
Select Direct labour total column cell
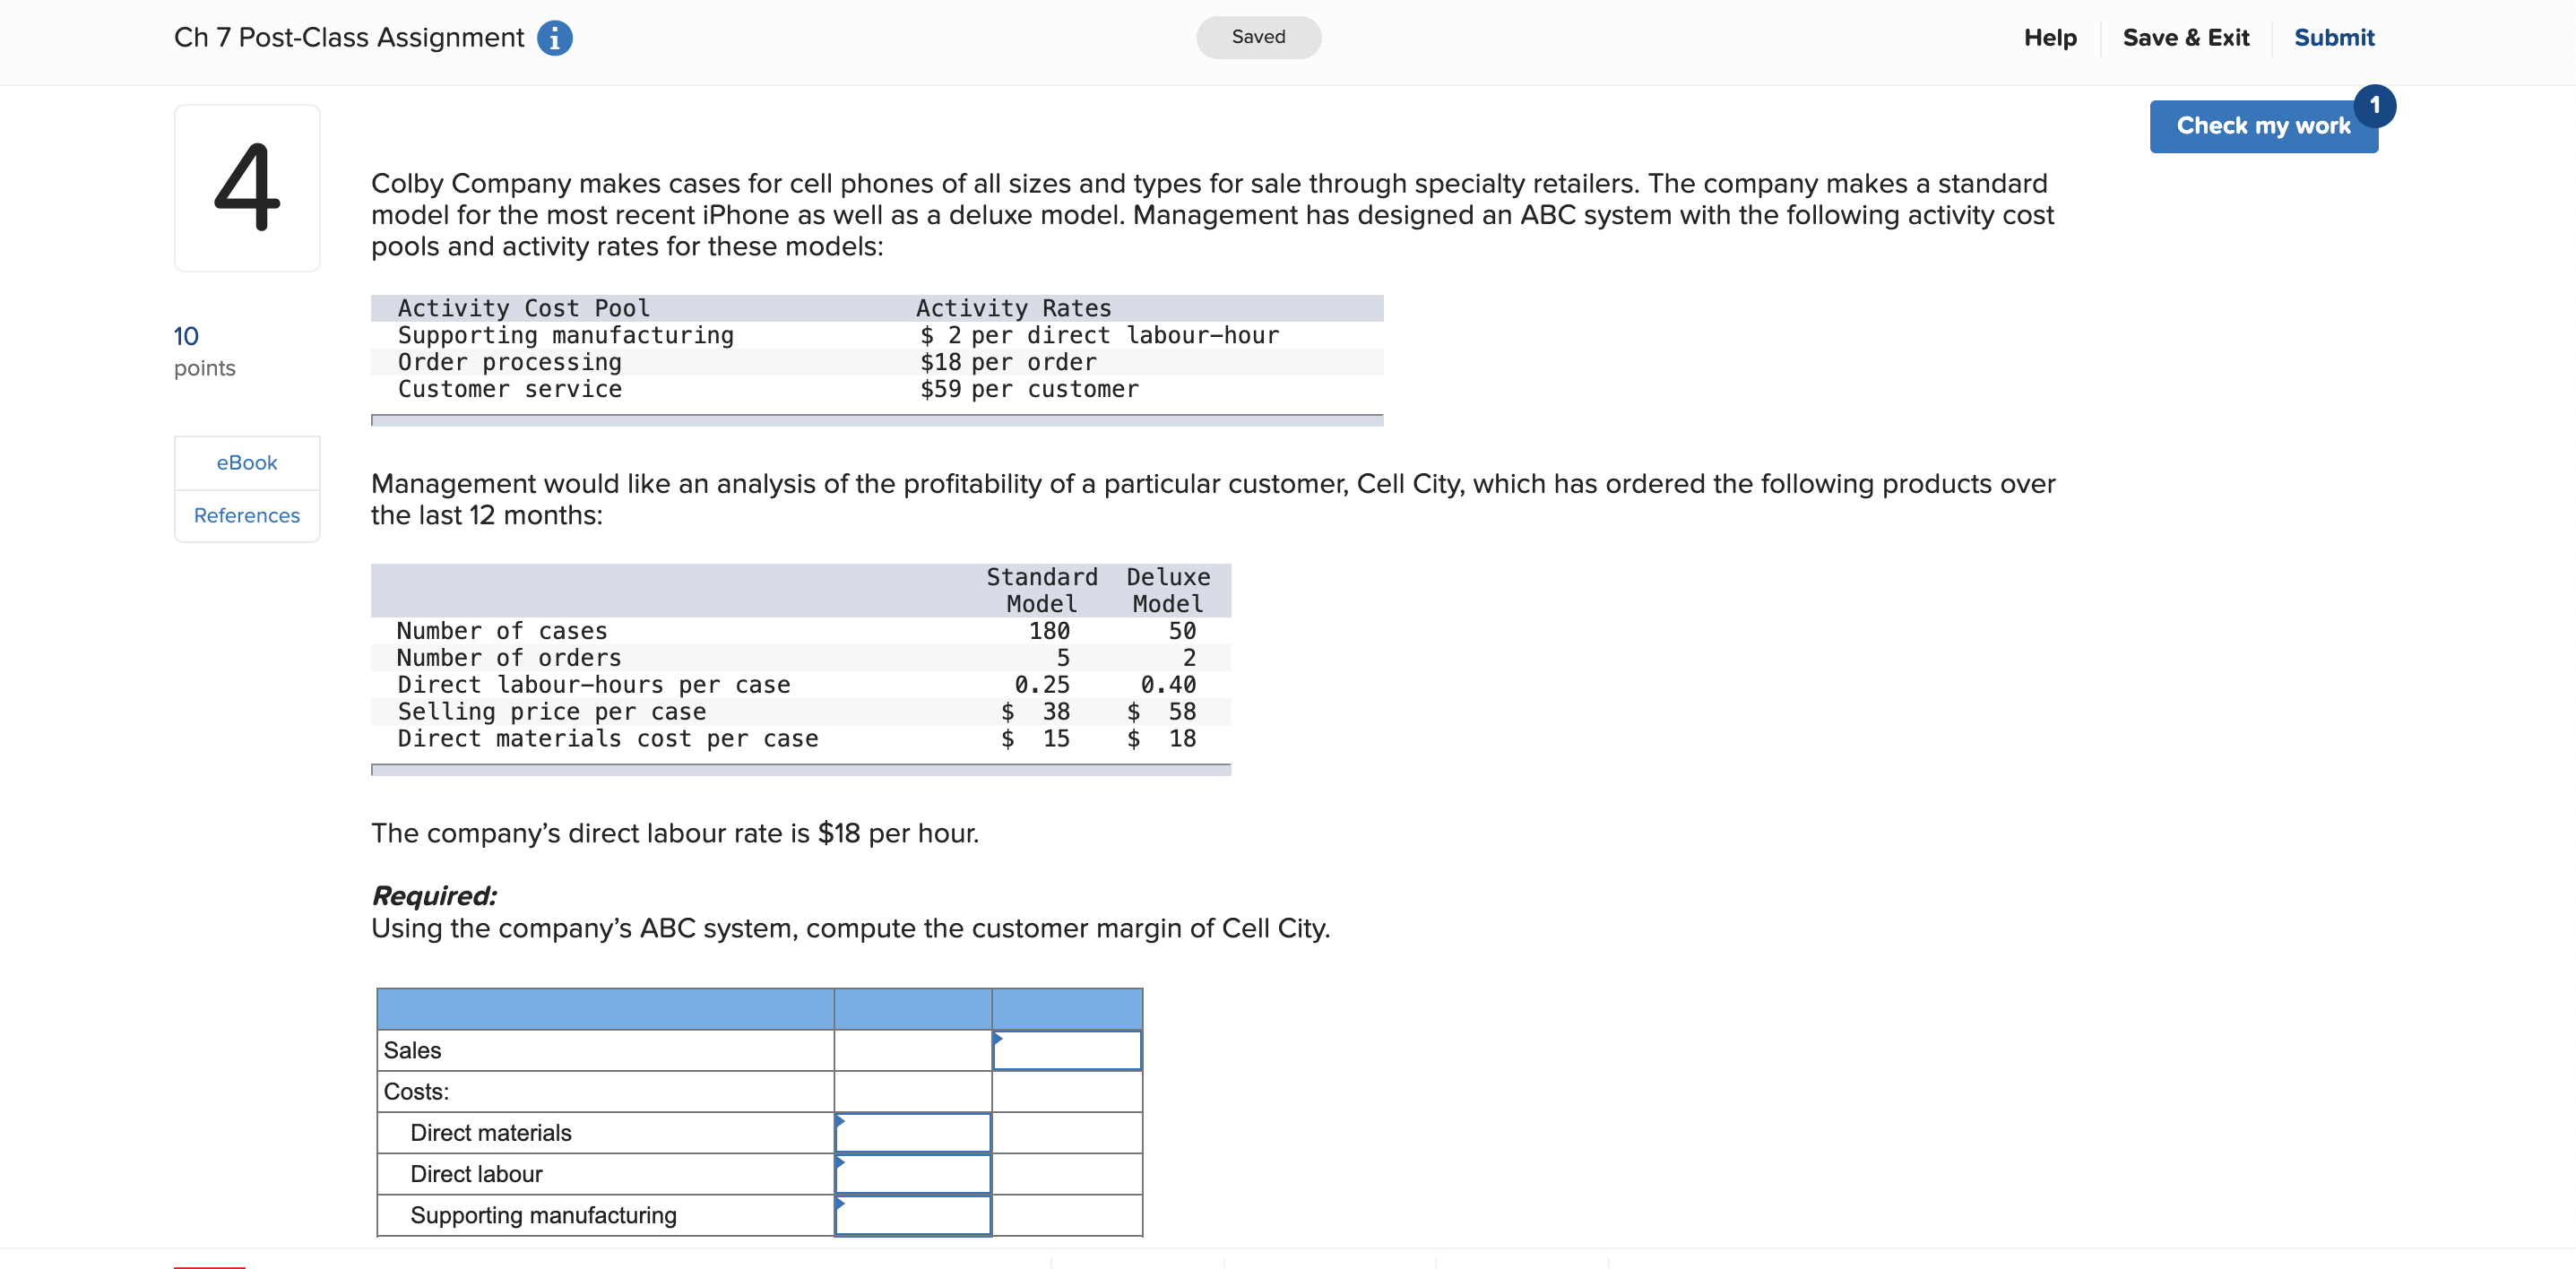pyautogui.click(x=1066, y=1174)
